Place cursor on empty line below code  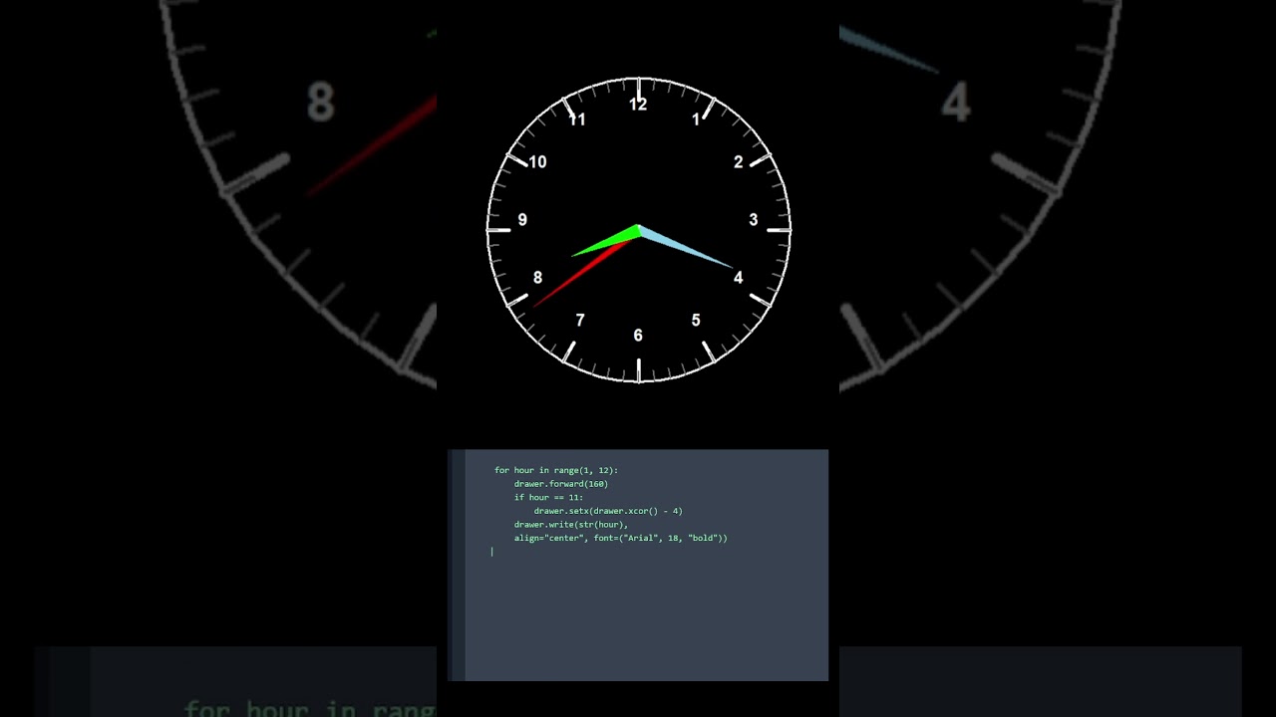pos(492,552)
